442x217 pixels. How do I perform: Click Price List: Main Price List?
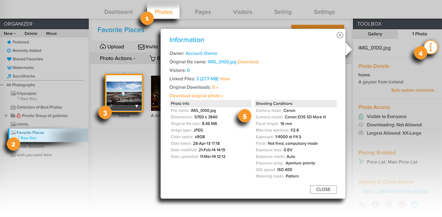coord(392,162)
